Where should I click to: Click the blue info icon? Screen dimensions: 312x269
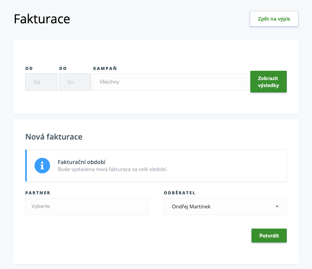(x=42, y=166)
